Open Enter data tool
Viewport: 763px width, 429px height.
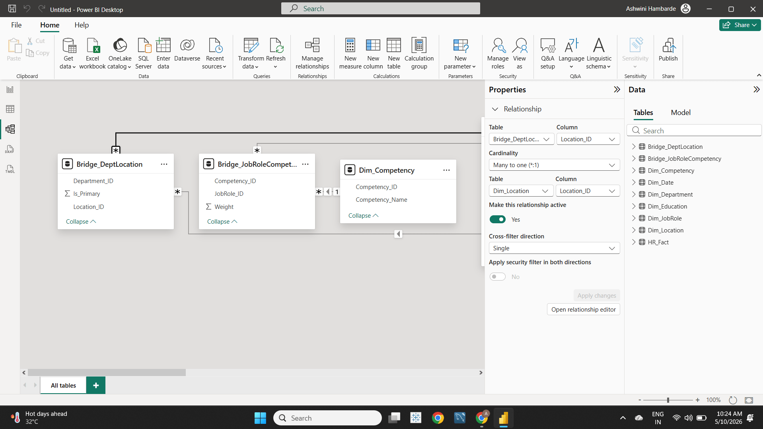[163, 53]
